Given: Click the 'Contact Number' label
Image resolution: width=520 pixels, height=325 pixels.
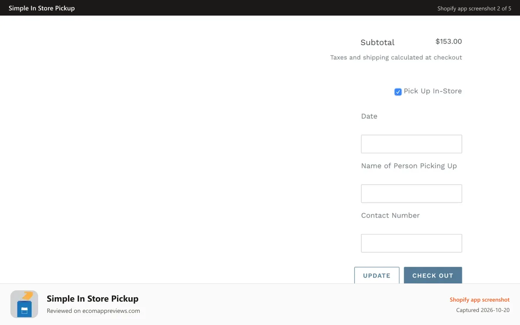Looking at the screenshot, I should (x=390, y=215).
